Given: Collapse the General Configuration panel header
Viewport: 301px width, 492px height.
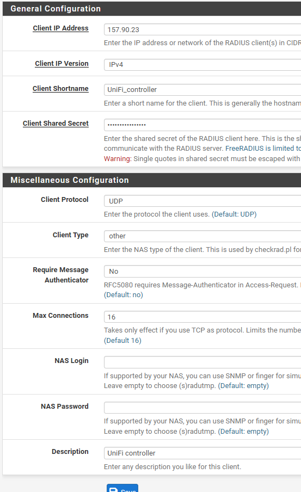Looking at the screenshot, I should coord(152,9).
